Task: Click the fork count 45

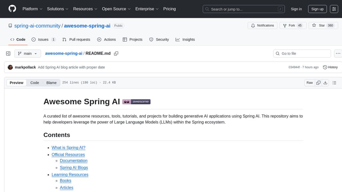Action: (300, 26)
